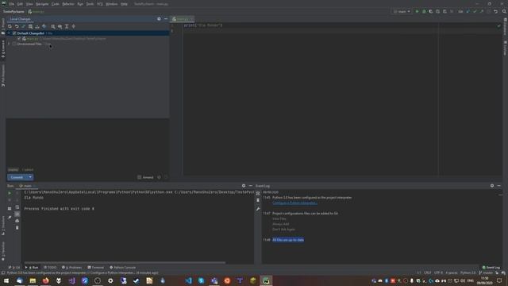The image size is (508, 286).
Task: Open the Problems tool window tab
Action: [x=72, y=268]
